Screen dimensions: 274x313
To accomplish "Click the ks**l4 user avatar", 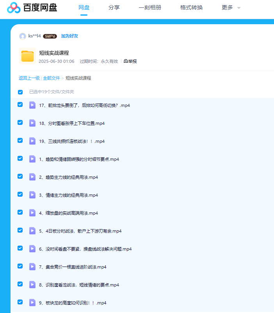I will pos(23,36).
